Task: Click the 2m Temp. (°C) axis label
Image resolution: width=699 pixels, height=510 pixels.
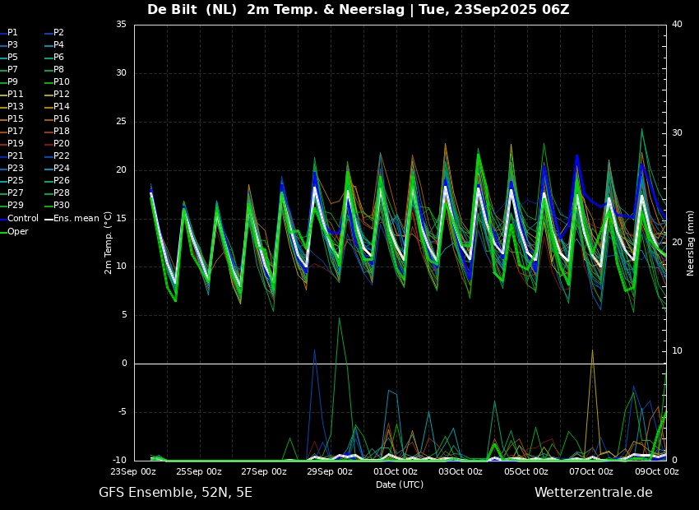Action: [109, 242]
